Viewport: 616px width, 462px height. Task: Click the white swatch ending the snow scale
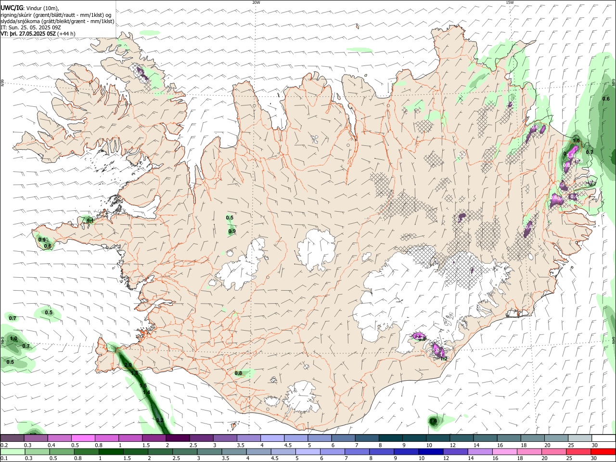click(604, 438)
